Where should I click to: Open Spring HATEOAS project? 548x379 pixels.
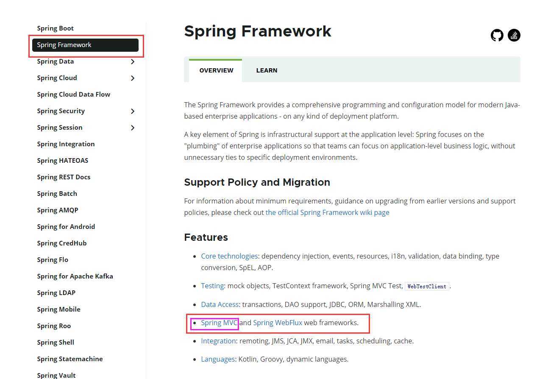62,161
